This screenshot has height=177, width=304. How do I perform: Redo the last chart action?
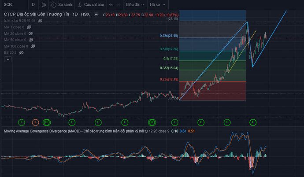point(119,5)
